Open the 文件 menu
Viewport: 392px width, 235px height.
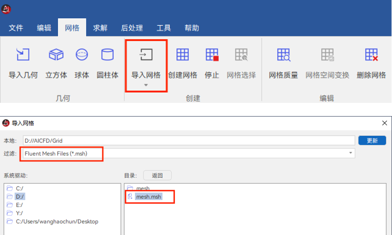click(x=16, y=28)
